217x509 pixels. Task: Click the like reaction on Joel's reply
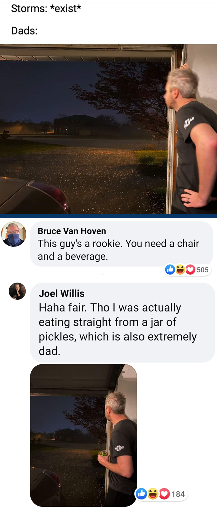[141, 493]
